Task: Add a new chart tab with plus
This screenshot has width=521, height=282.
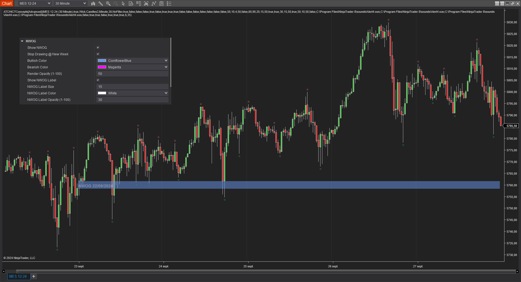Action: 34,276
